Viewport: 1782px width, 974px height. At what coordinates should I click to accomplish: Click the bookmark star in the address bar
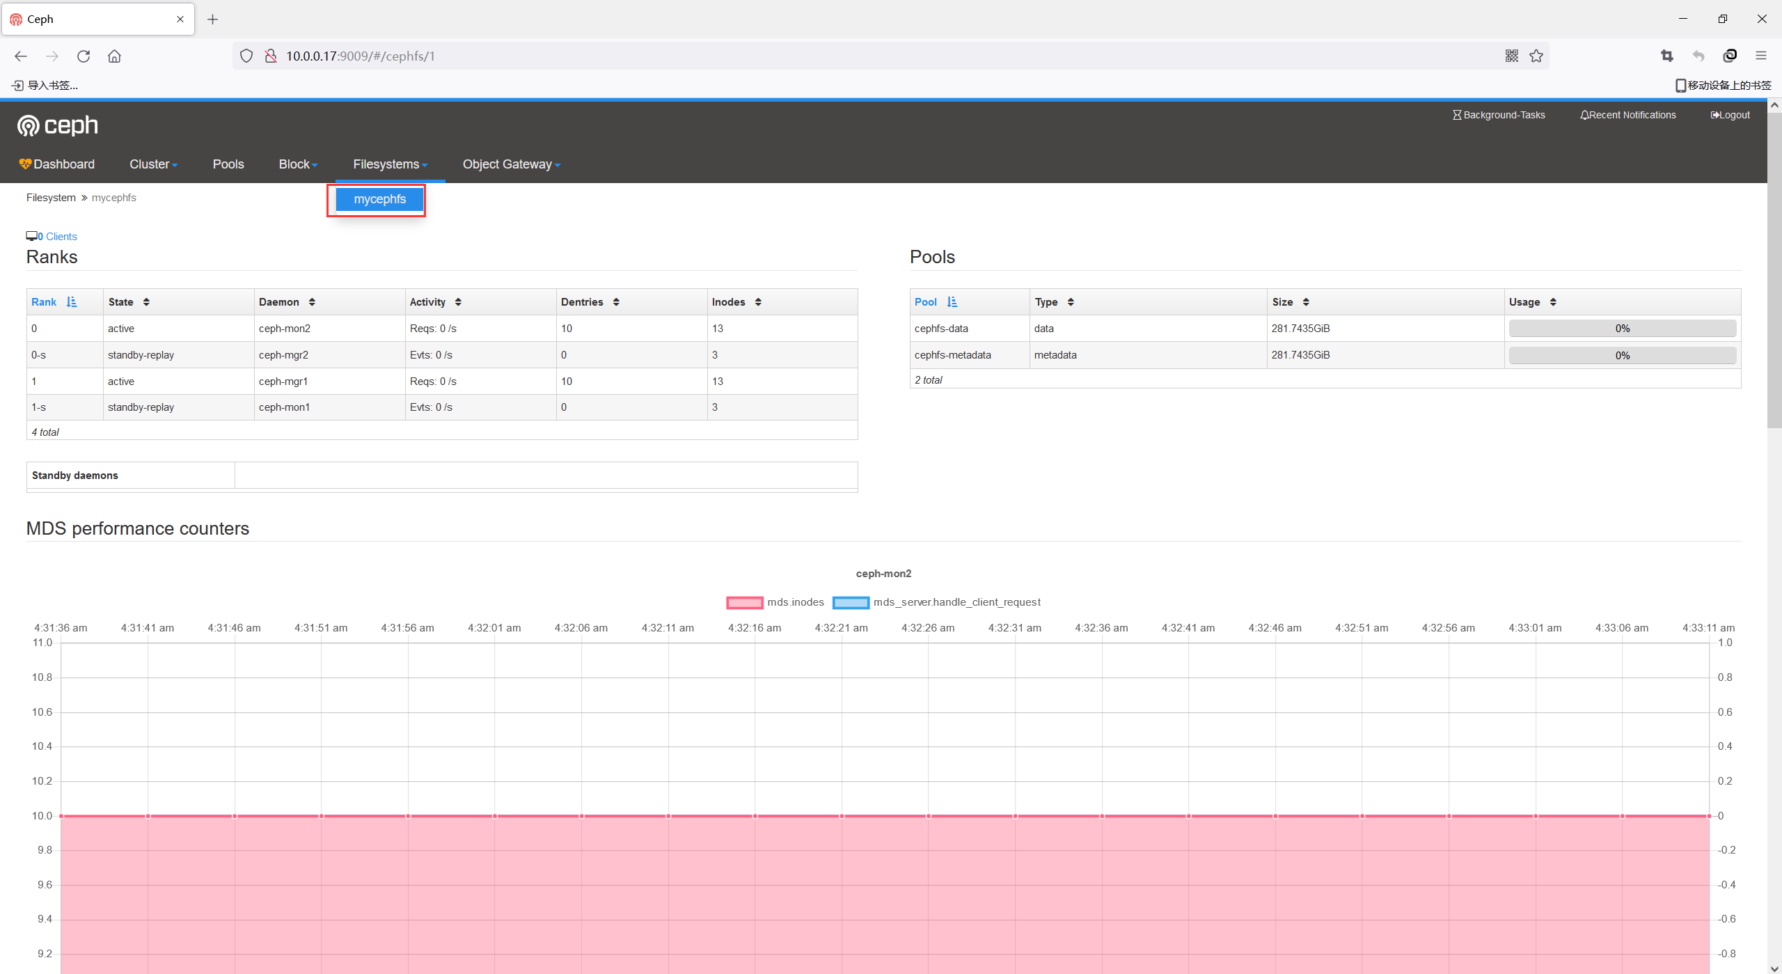(1537, 56)
